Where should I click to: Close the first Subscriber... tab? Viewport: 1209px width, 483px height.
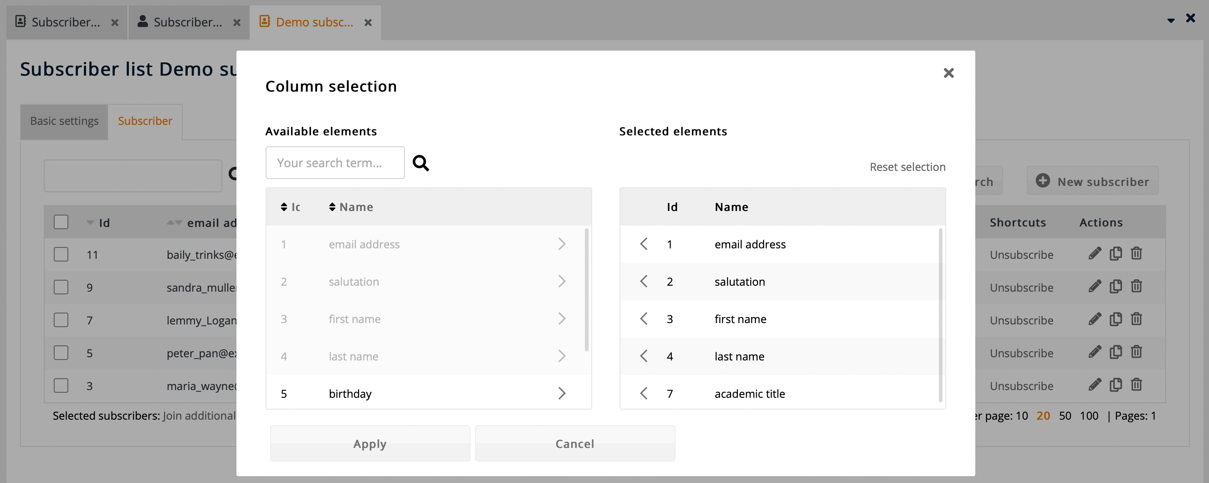pyautogui.click(x=114, y=22)
